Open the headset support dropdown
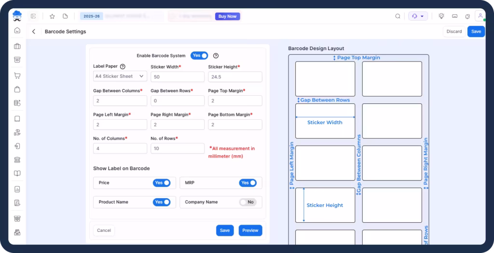This screenshot has width=494, height=253. (418, 16)
